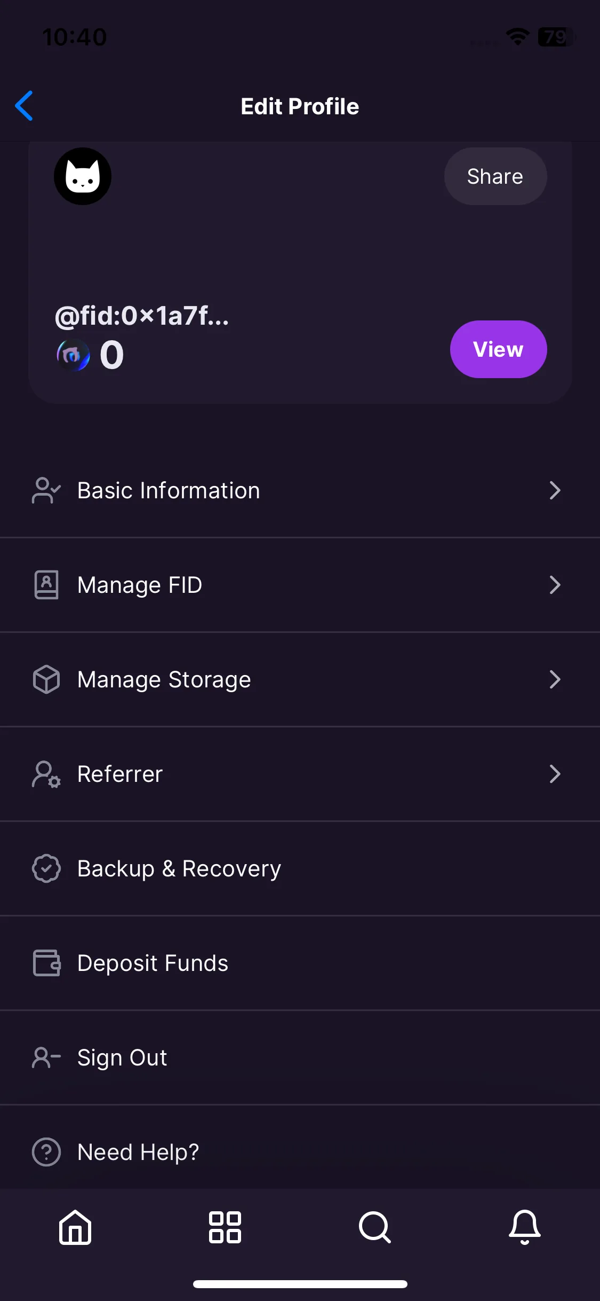
Task: Expand Basic Information chevron
Action: click(555, 490)
